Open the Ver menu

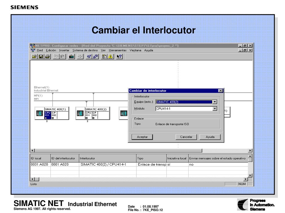(103, 50)
